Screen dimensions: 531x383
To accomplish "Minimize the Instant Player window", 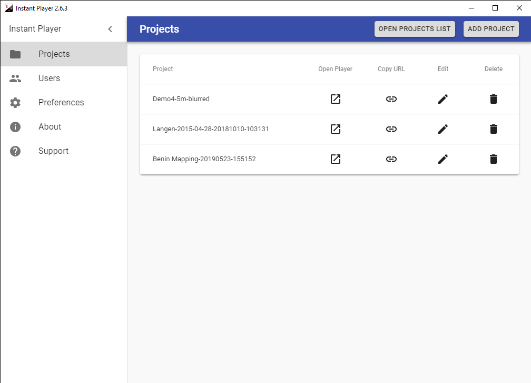I will tap(471, 8).
